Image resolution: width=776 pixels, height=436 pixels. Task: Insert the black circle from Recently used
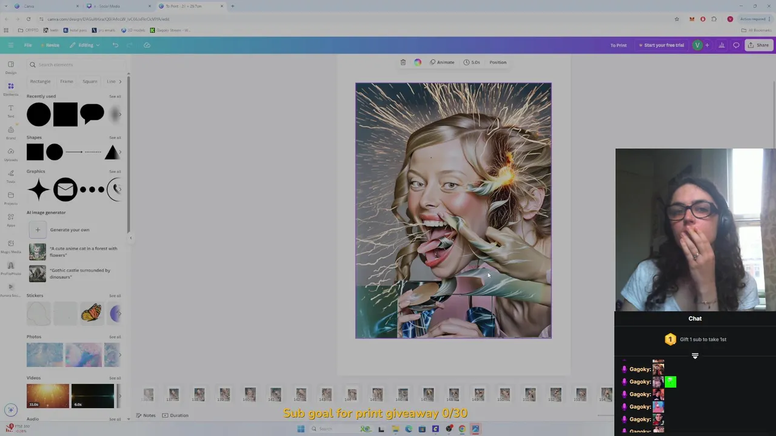(39, 114)
